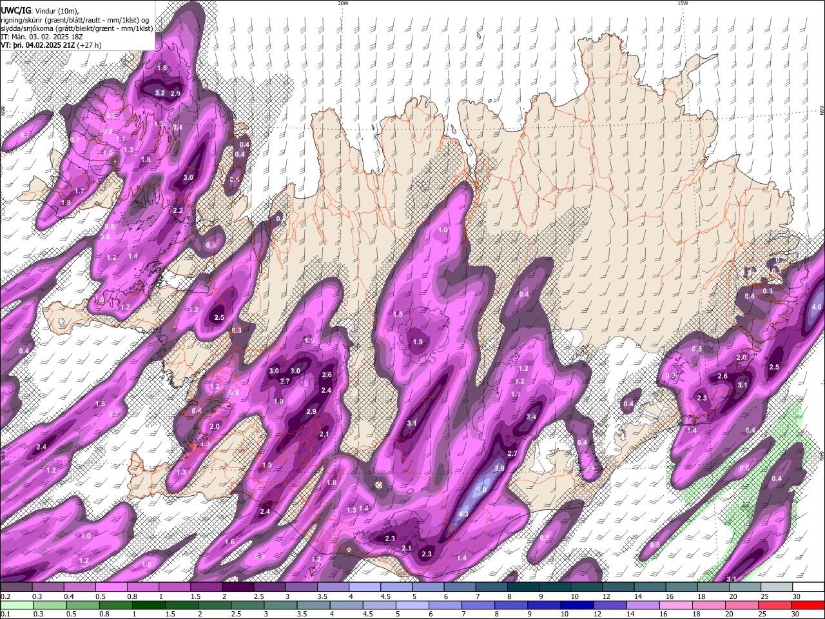Click the dark navy swatch labeled 10 on lower scale
825x619 pixels.
pyautogui.click(x=577, y=605)
